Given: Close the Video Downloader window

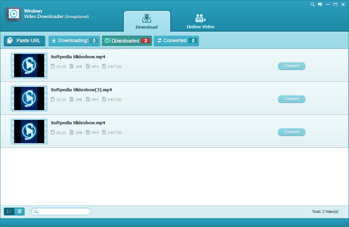Looking at the screenshot, I should pos(343,4).
